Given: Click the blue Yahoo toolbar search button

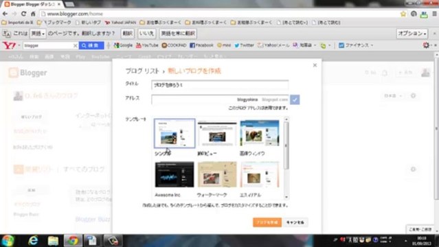Looking at the screenshot, I should 91,45.
